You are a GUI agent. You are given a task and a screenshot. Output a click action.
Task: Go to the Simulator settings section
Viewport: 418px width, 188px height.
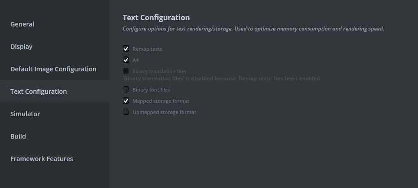pos(25,114)
